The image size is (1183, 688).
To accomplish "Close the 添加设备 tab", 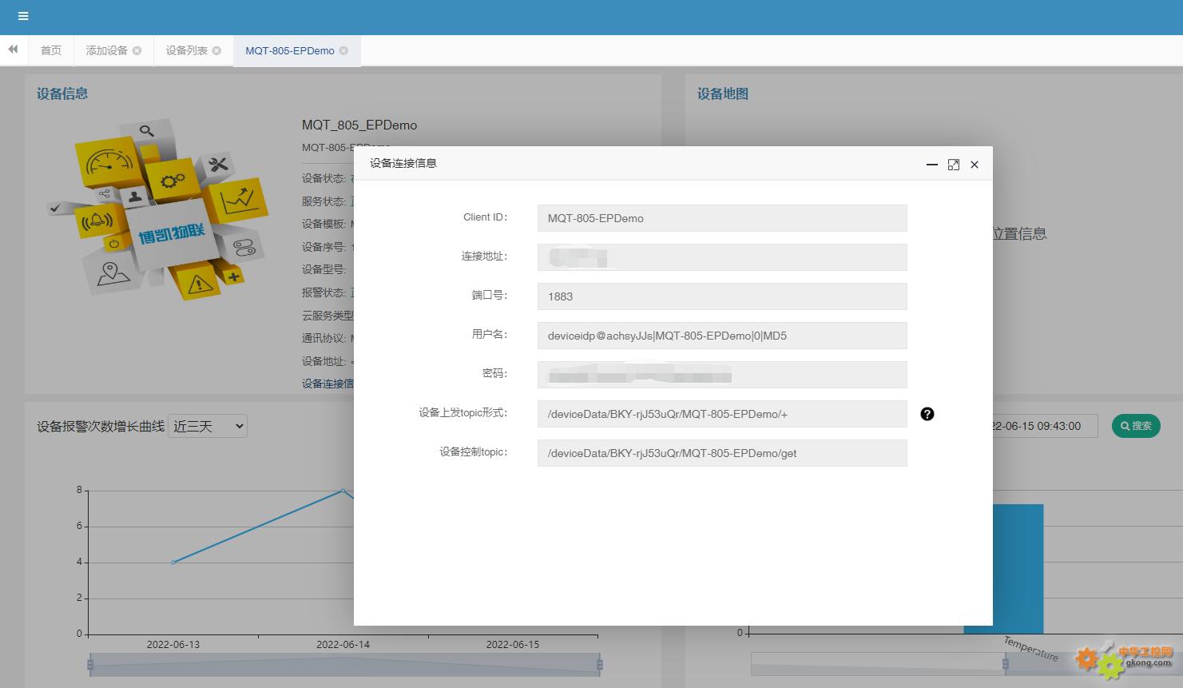I will 137,50.
